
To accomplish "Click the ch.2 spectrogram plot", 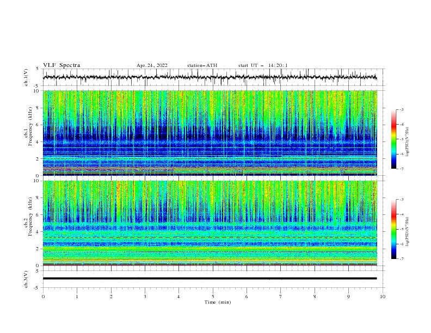I will point(210,223).
